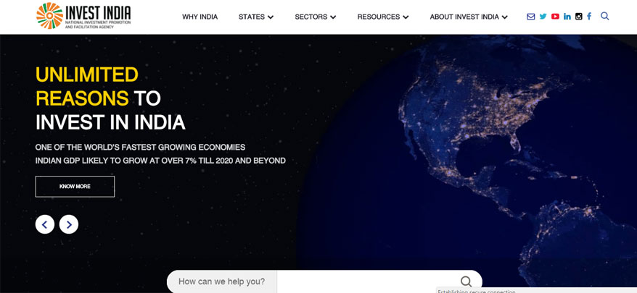The width and height of the screenshot is (637, 293).
Task: Open the Why India menu item
Action: (x=200, y=17)
